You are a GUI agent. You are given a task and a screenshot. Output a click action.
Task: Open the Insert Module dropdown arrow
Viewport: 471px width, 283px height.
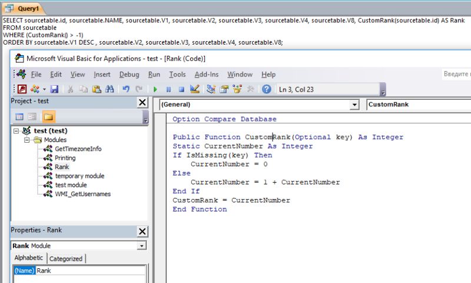[44, 89]
